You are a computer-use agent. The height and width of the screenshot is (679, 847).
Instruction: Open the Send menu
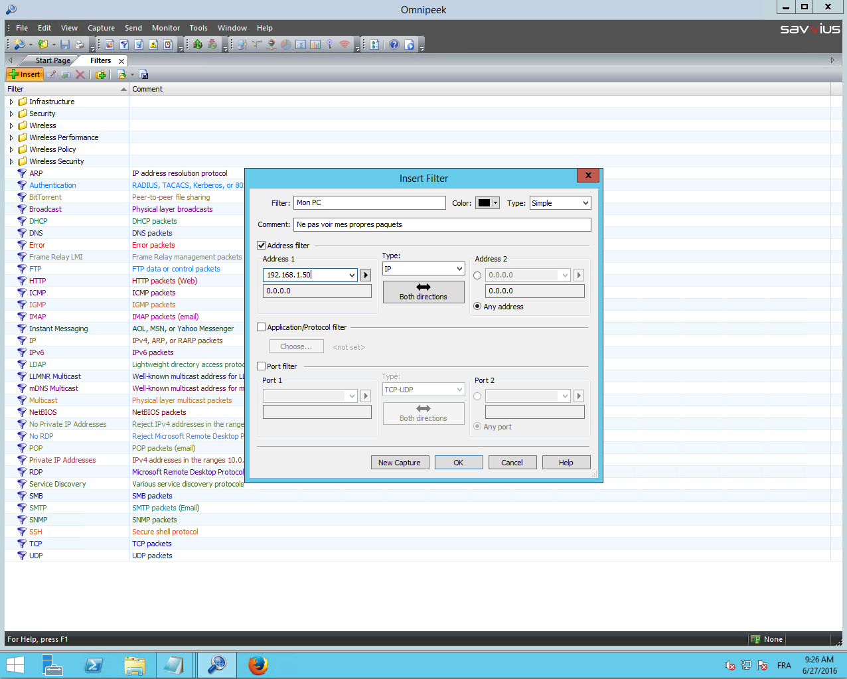[x=133, y=28]
